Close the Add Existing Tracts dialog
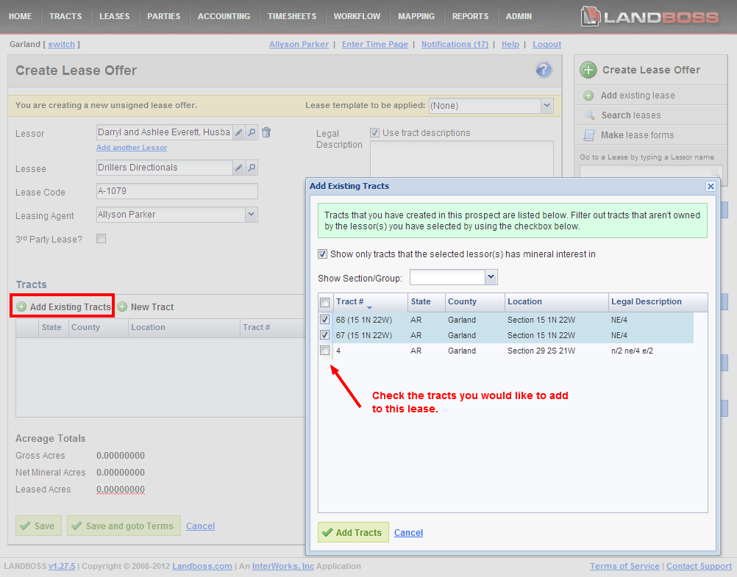This screenshot has height=577, width=737. pos(711,187)
